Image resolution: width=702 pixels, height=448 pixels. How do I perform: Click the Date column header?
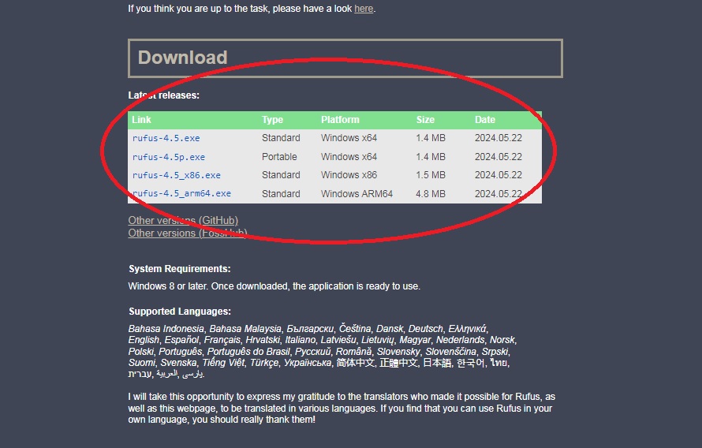point(485,120)
